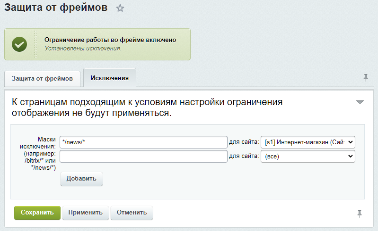This screenshot has width=378, height=231.
Task: Click the Применить button
Action: click(86, 213)
